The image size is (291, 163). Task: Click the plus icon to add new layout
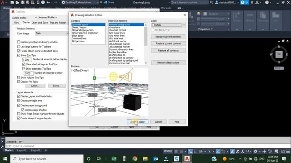[x=45, y=150]
